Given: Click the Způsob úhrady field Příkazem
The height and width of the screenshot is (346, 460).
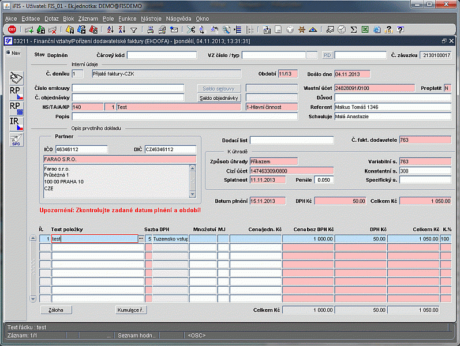Looking at the screenshot, I should pyautogui.click(x=274, y=161).
